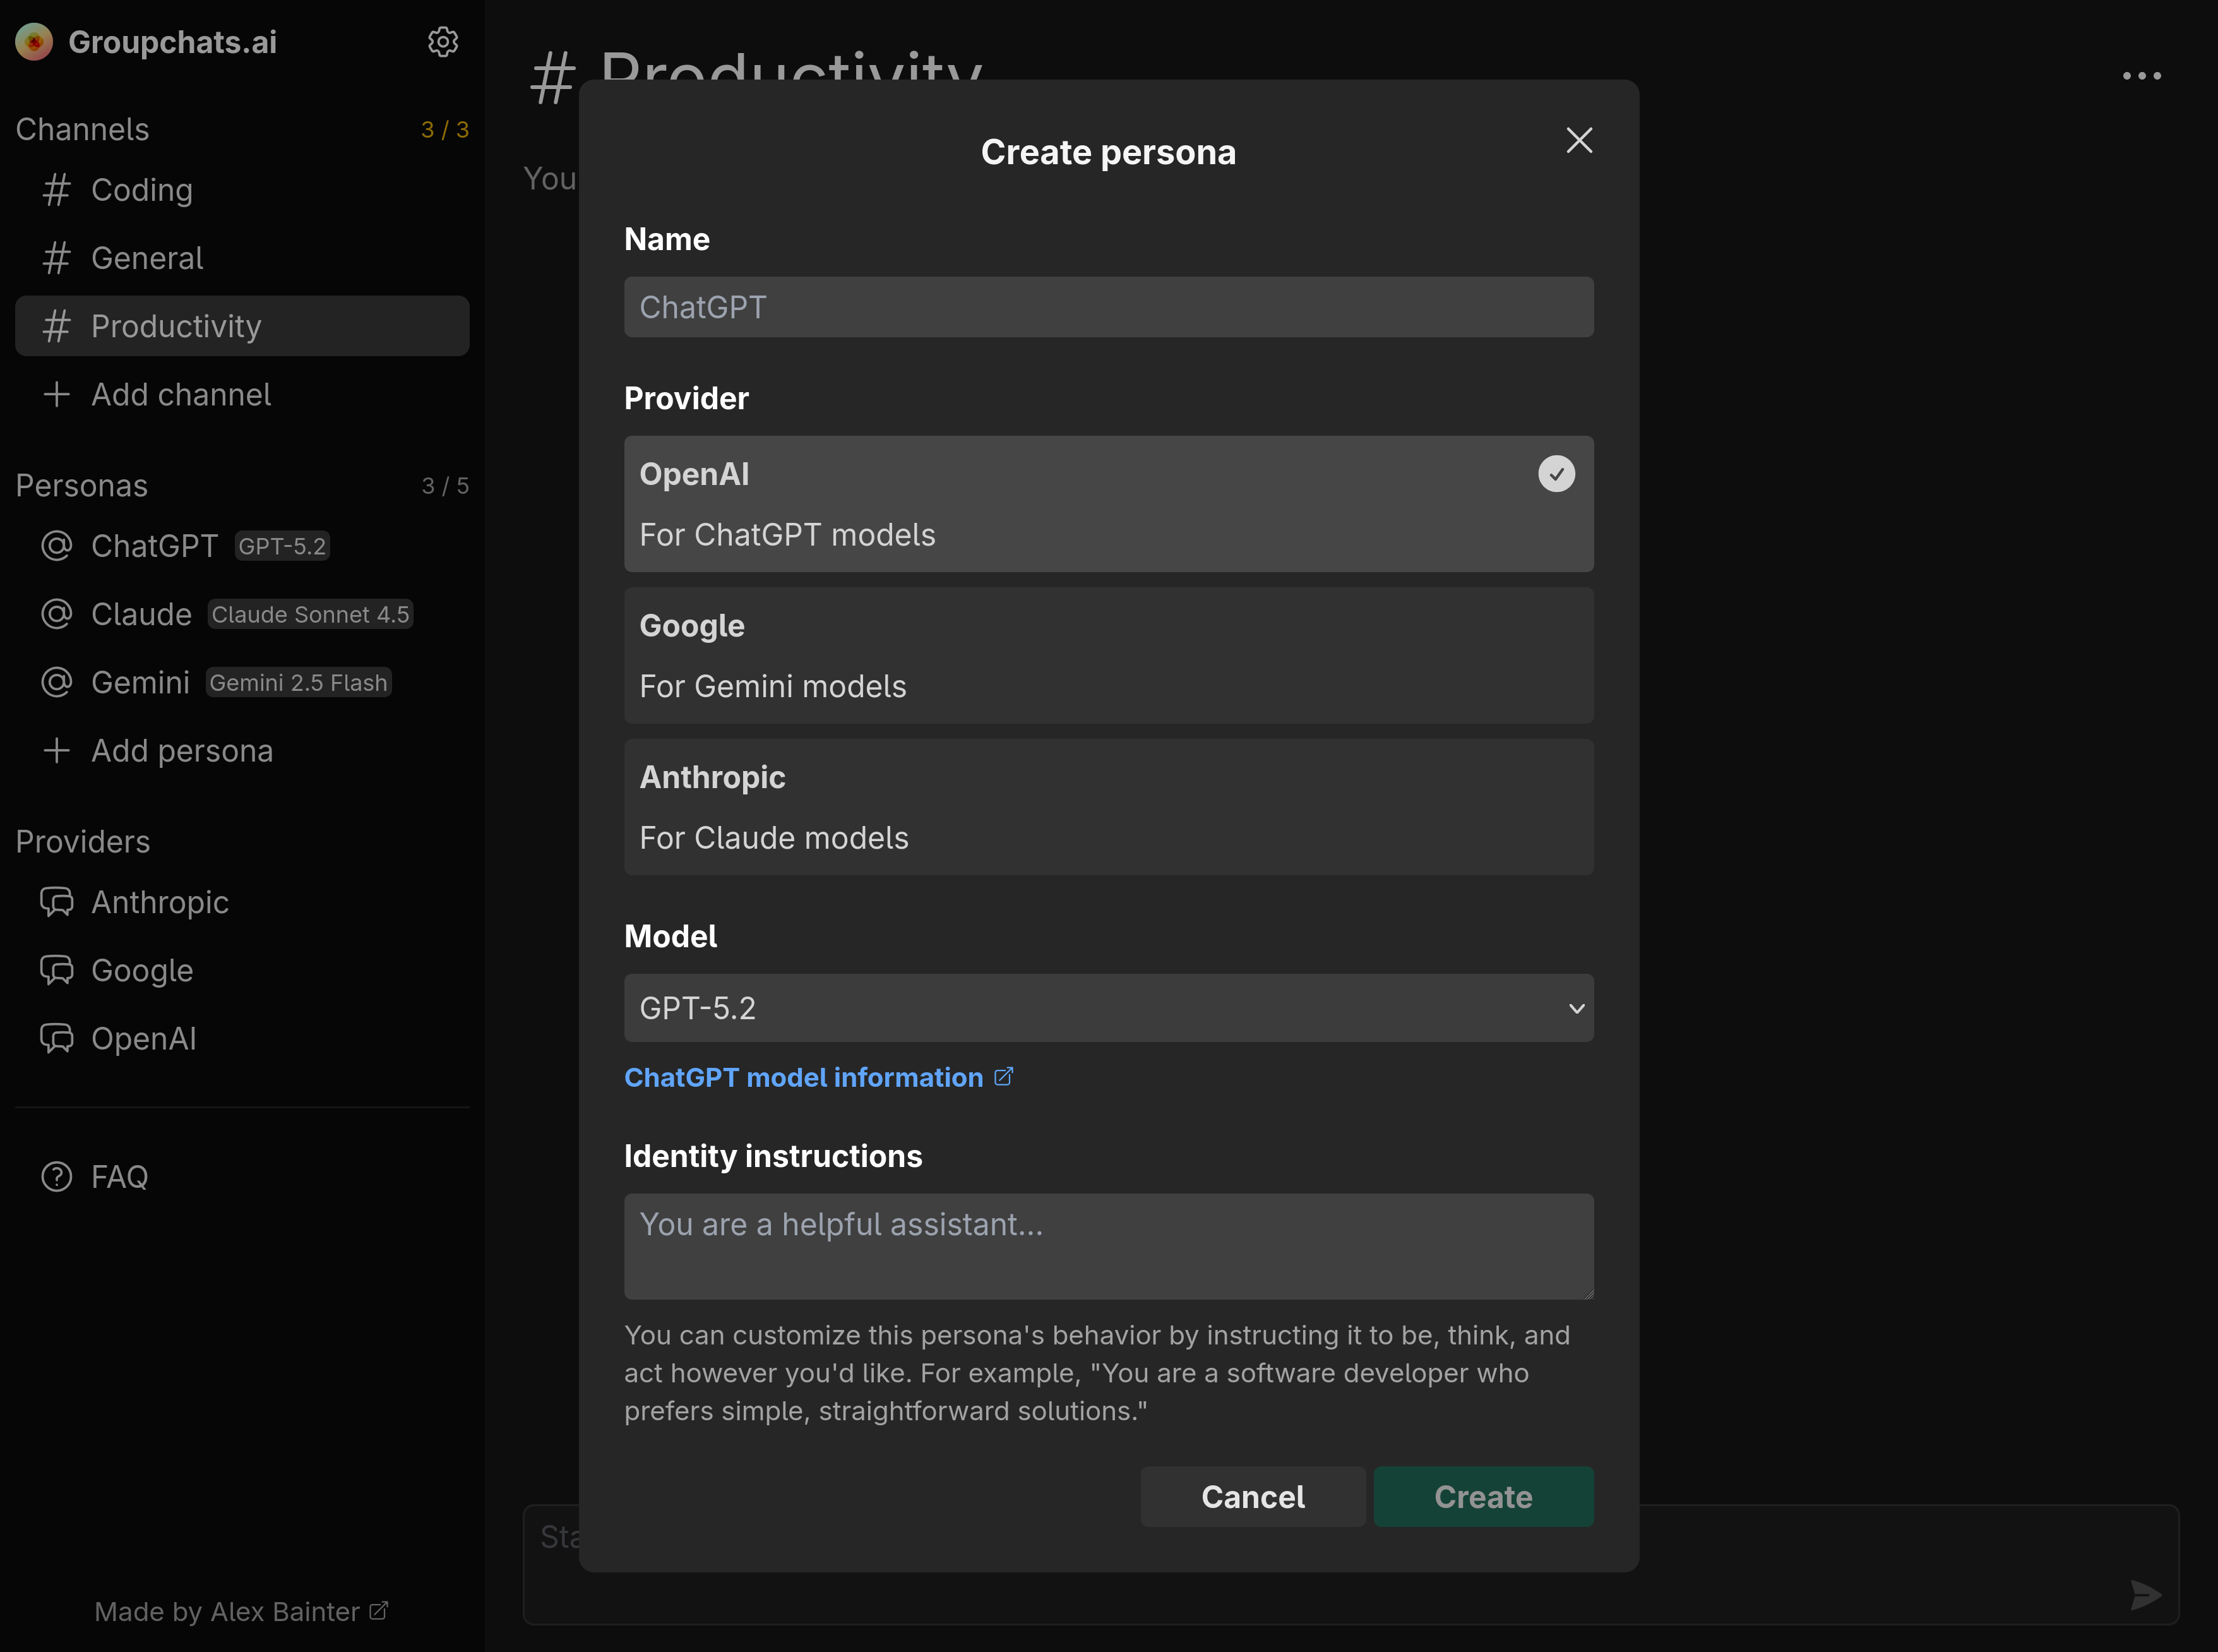
Task: Click the Add channel label
Action: [x=181, y=394]
